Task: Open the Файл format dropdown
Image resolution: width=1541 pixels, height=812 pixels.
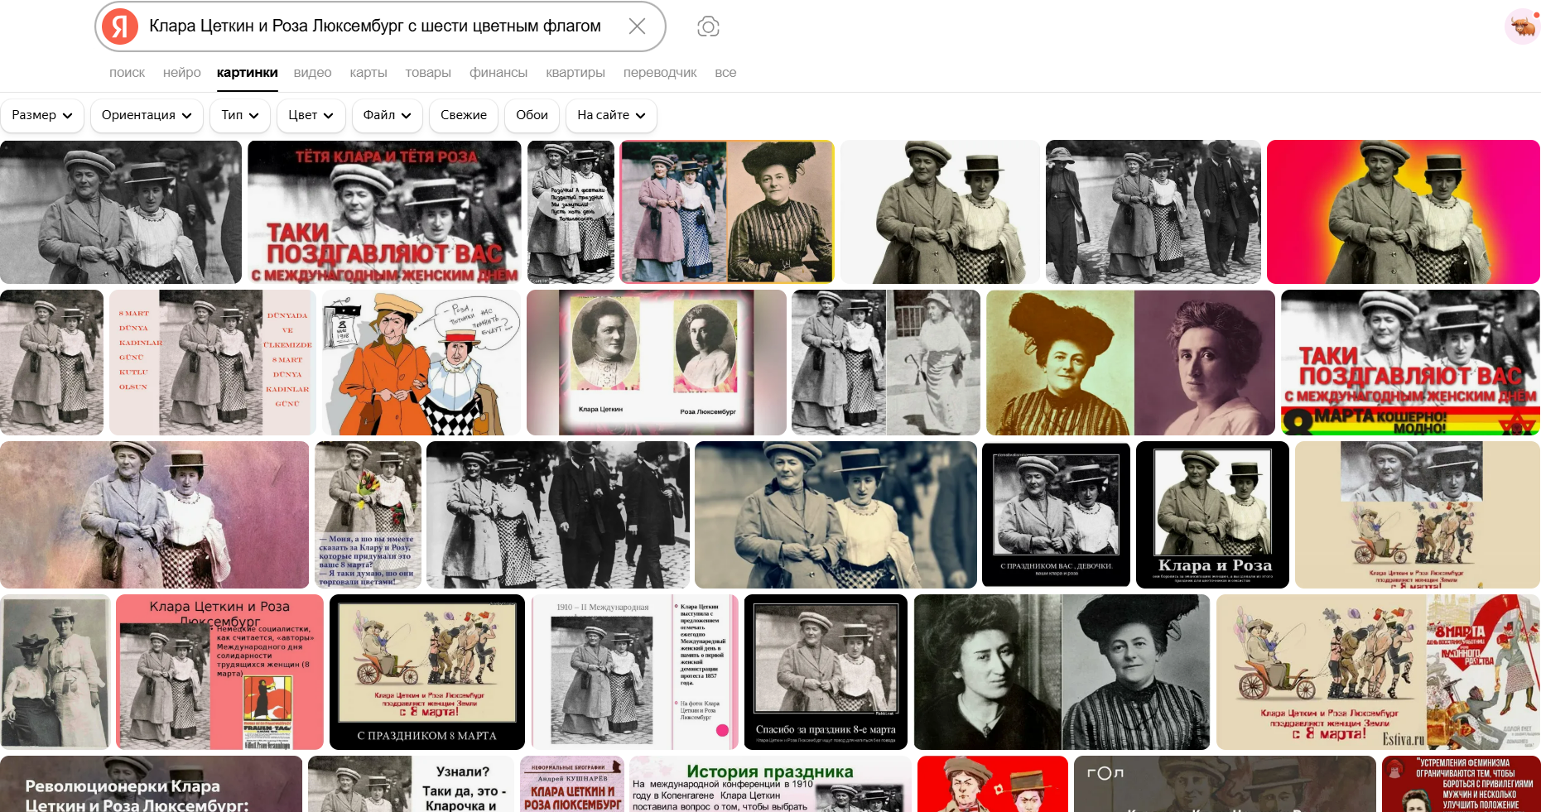Action: pyautogui.click(x=387, y=115)
